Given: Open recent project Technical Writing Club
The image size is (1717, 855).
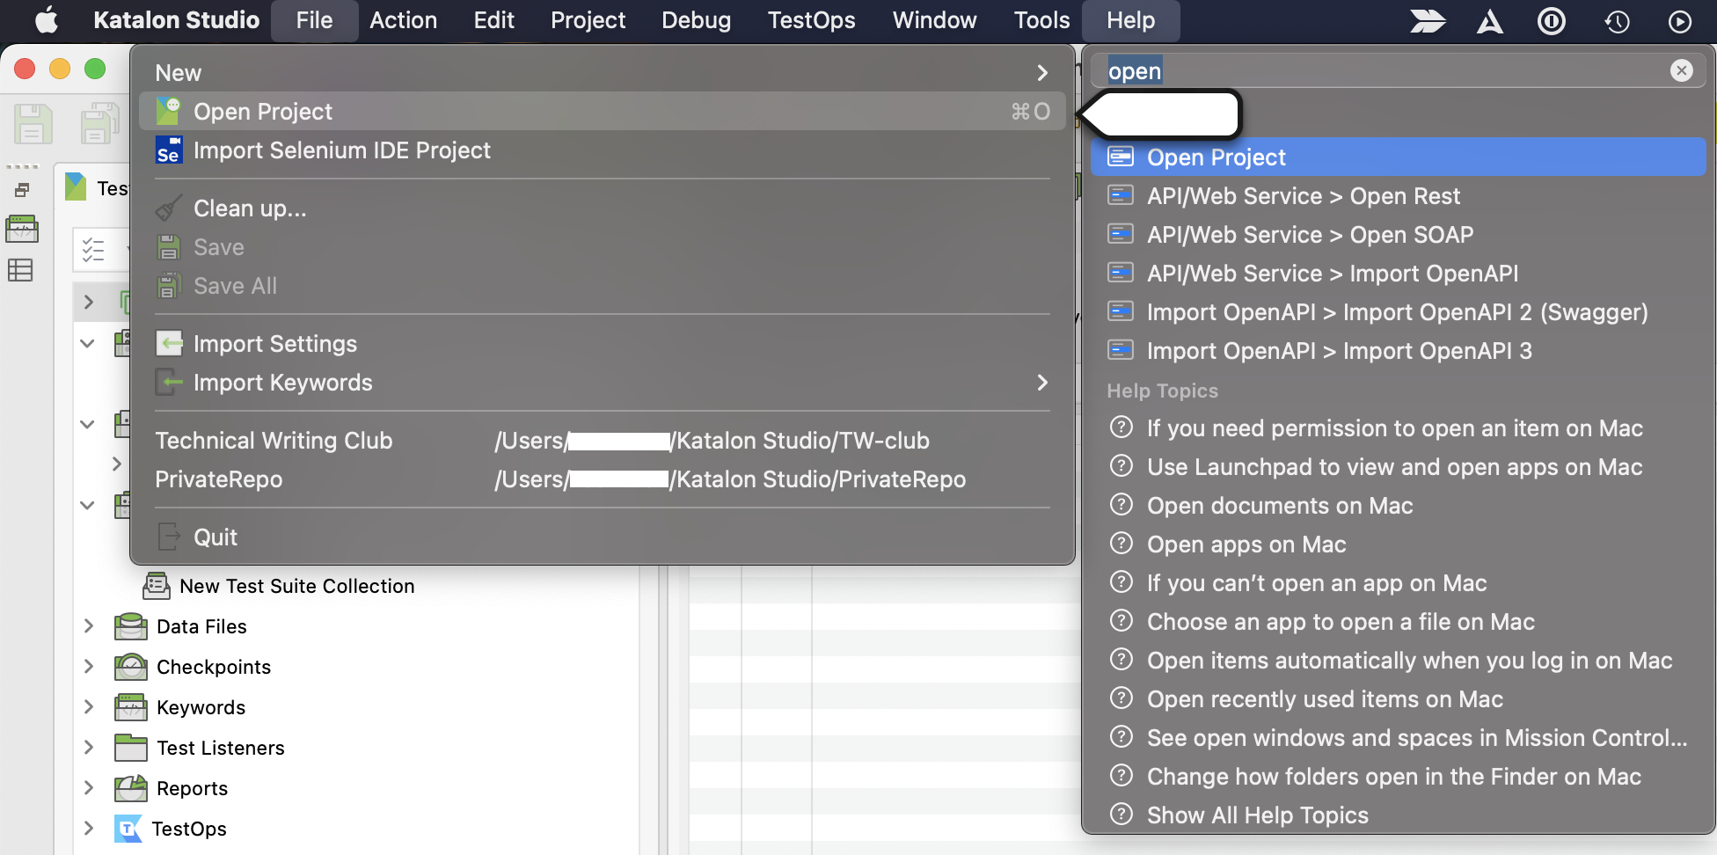Looking at the screenshot, I should (274, 441).
